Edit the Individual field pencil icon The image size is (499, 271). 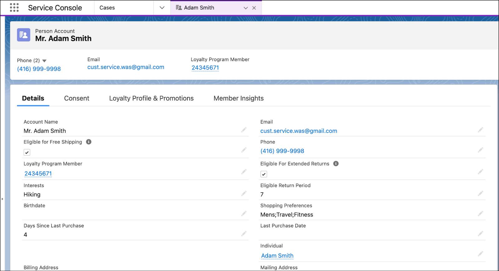pos(481,254)
